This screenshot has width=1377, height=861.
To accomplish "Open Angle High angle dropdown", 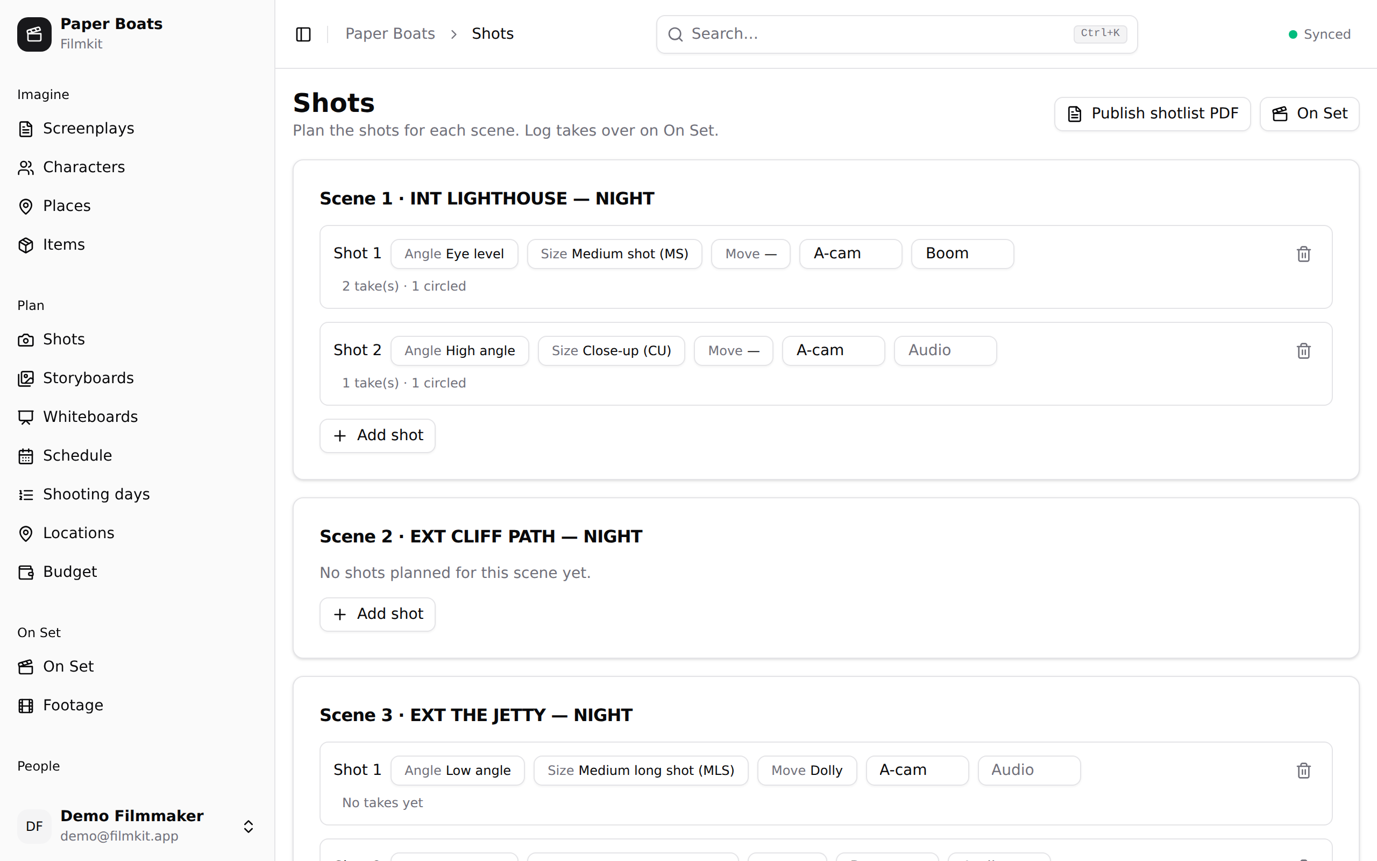I will [460, 351].
